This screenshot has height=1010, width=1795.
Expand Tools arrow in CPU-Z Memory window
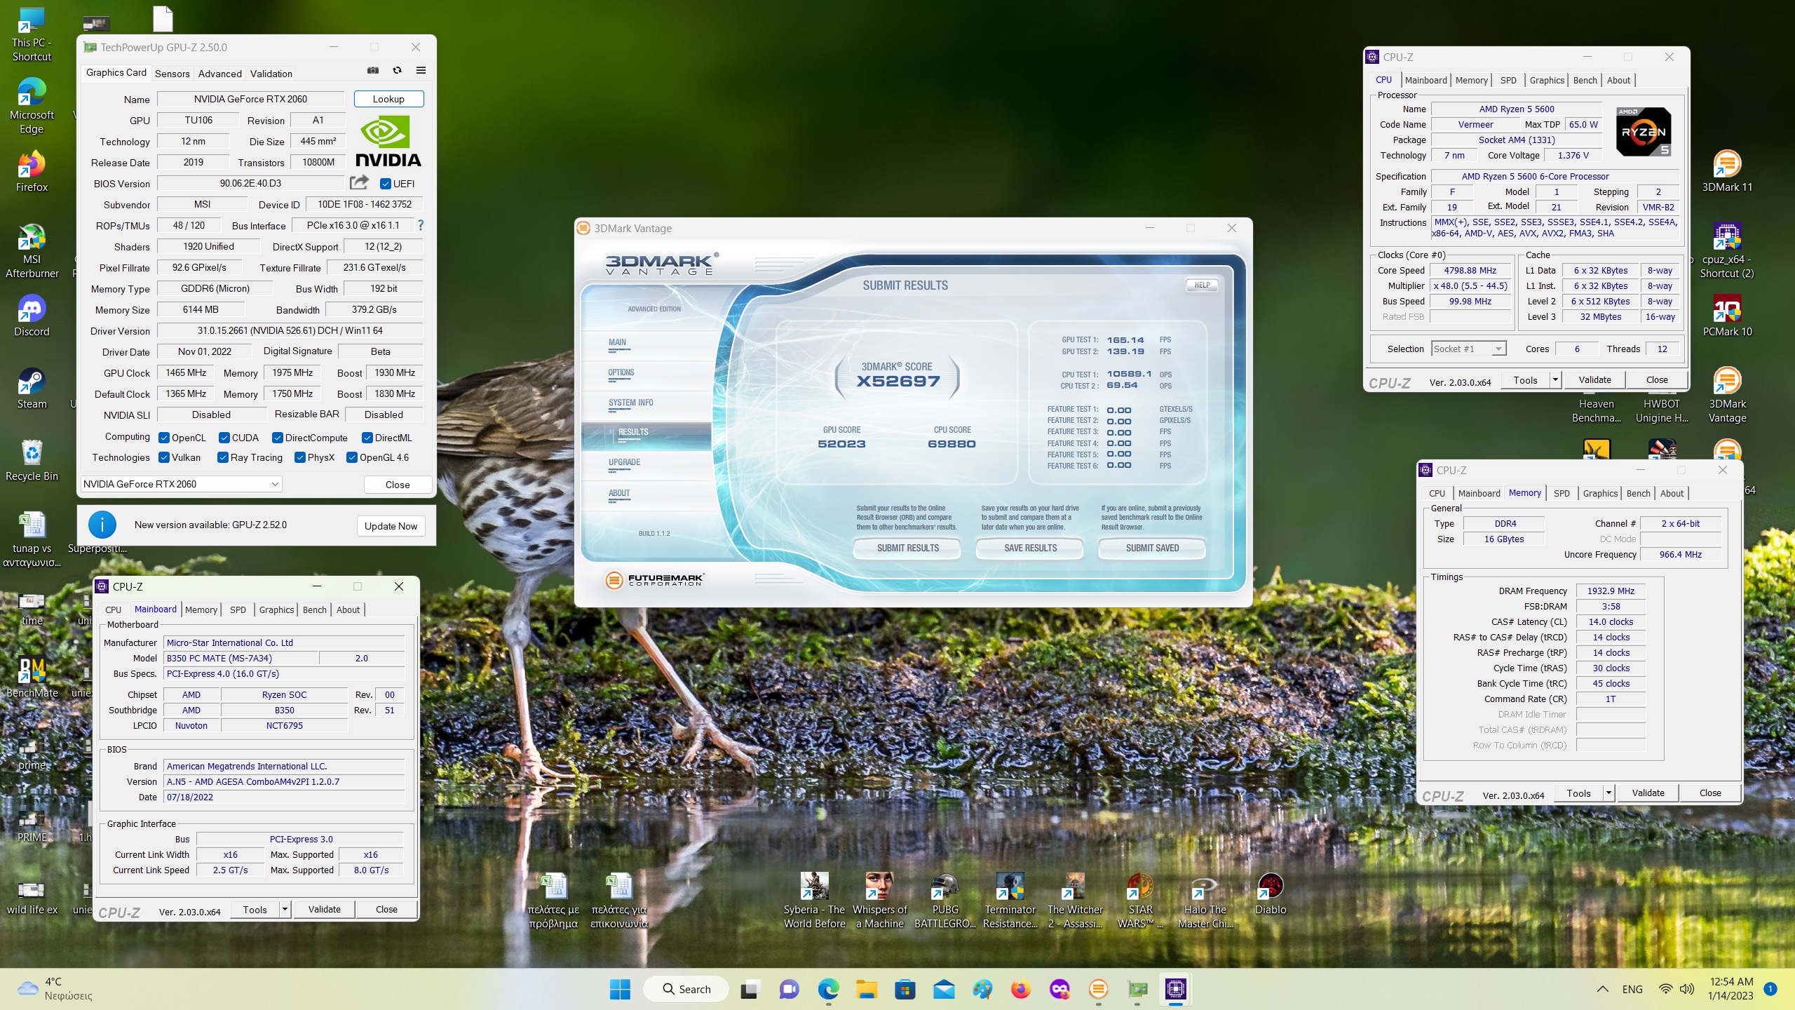(1608, 793)
